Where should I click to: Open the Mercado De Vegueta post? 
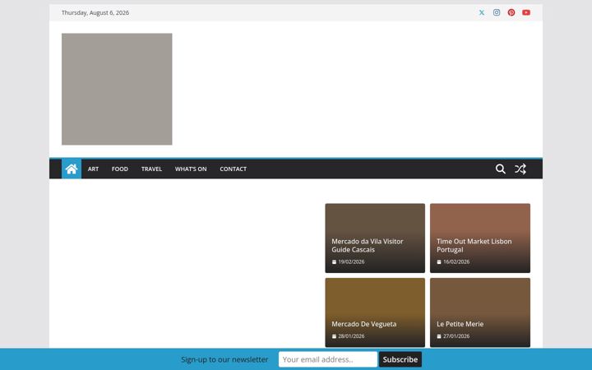coord(364,324)
